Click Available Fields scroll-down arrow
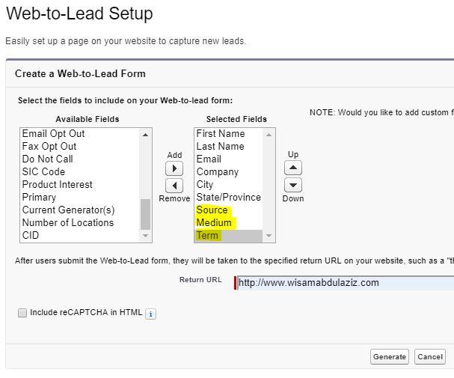This screenshot has width=454, height=378. click(145, 236)
